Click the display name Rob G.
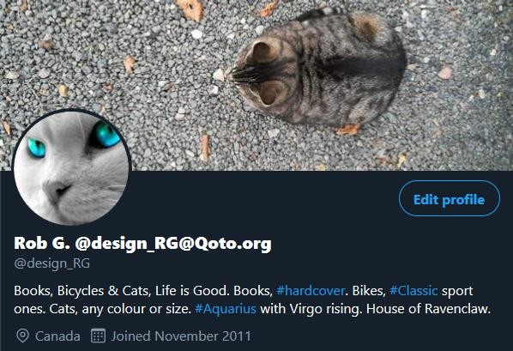The width and height of the screenshot is (513, 351). (42, 243)
